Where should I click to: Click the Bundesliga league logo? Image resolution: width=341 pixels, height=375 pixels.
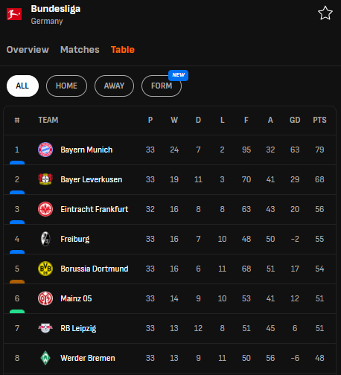coord(14,14)
